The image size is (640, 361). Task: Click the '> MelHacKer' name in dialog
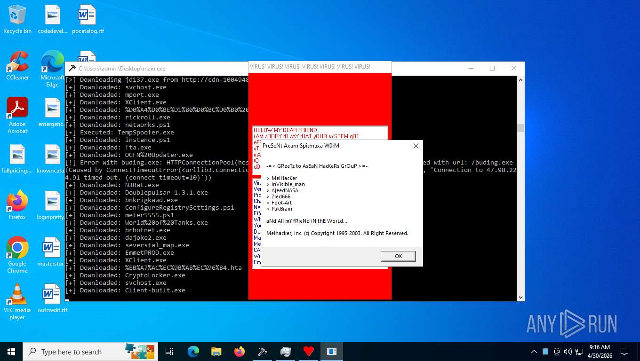[282, 178]
